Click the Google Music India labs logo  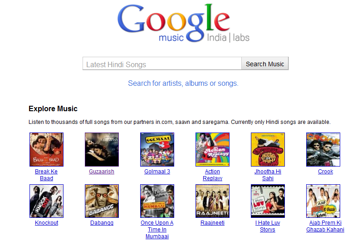pyautogui.click(x=183, y=24)
